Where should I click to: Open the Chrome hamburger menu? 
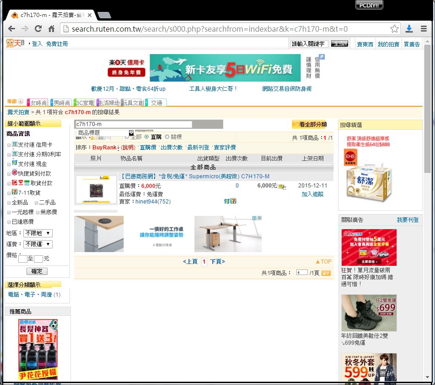(424, 28)
